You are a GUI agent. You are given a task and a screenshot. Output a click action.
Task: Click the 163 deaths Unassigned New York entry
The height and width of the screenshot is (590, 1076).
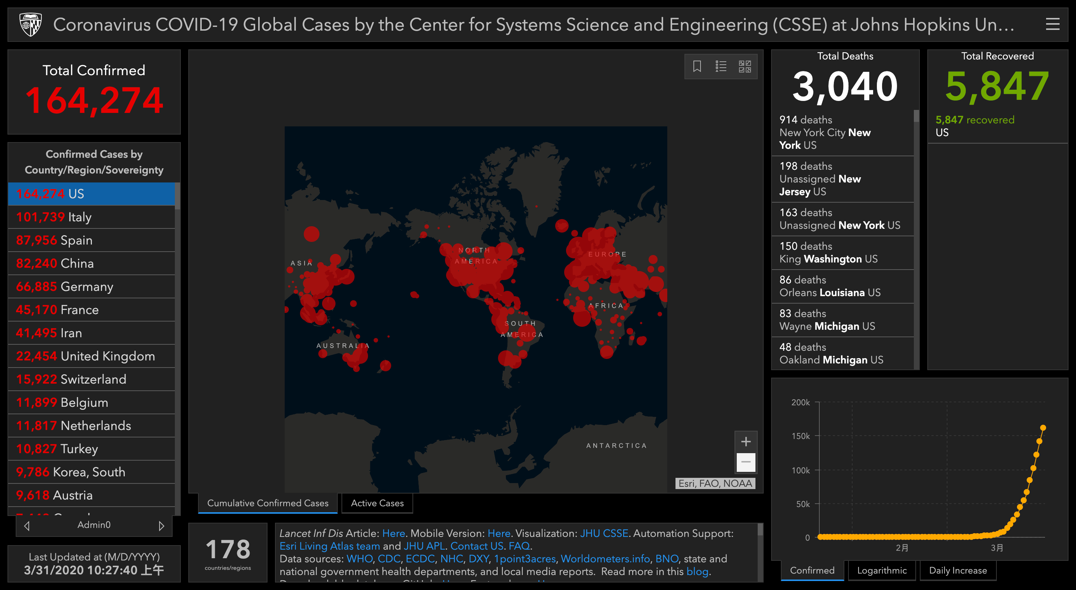point(842,219)
